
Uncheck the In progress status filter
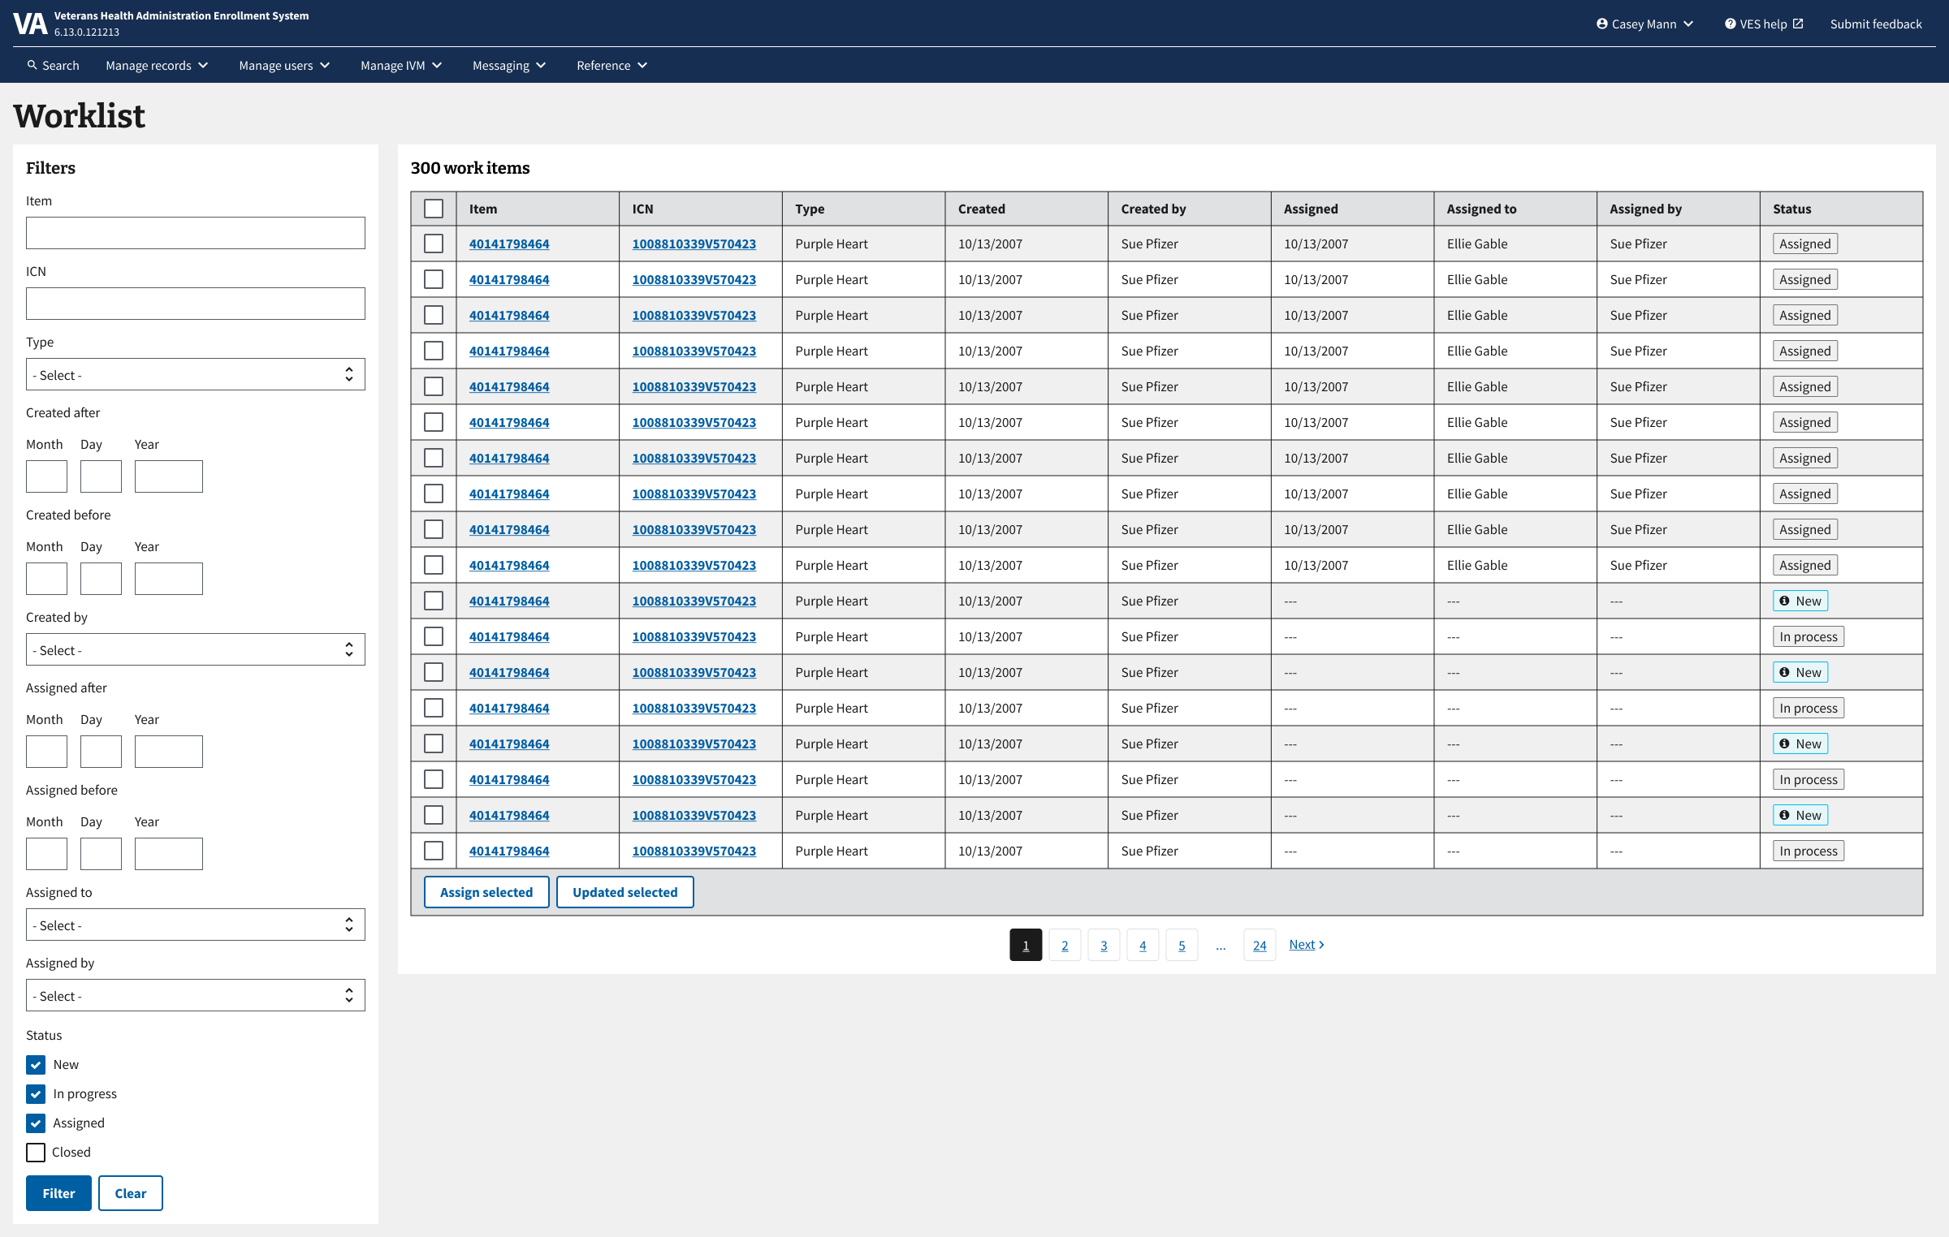[x=36, y=1094]
